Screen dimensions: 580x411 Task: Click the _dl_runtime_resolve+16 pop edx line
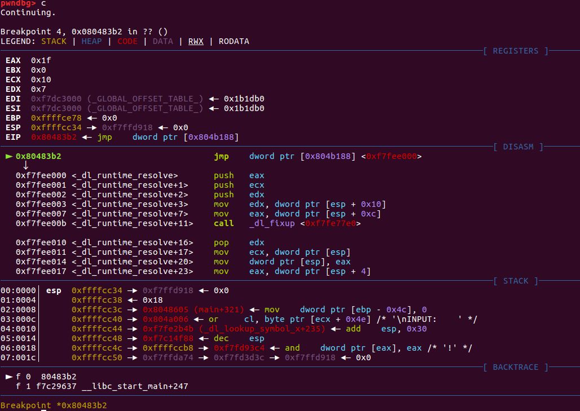(x=140, y=243)
